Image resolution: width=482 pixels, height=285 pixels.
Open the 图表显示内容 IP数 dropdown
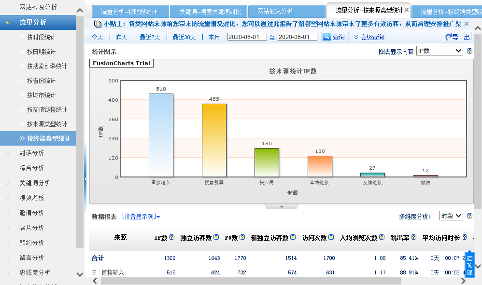(439, 51)
